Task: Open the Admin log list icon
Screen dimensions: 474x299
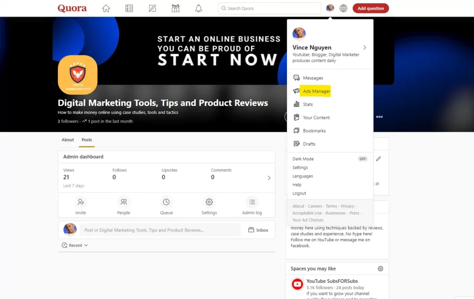Action: pyautogui.click(x=252, y=202)
